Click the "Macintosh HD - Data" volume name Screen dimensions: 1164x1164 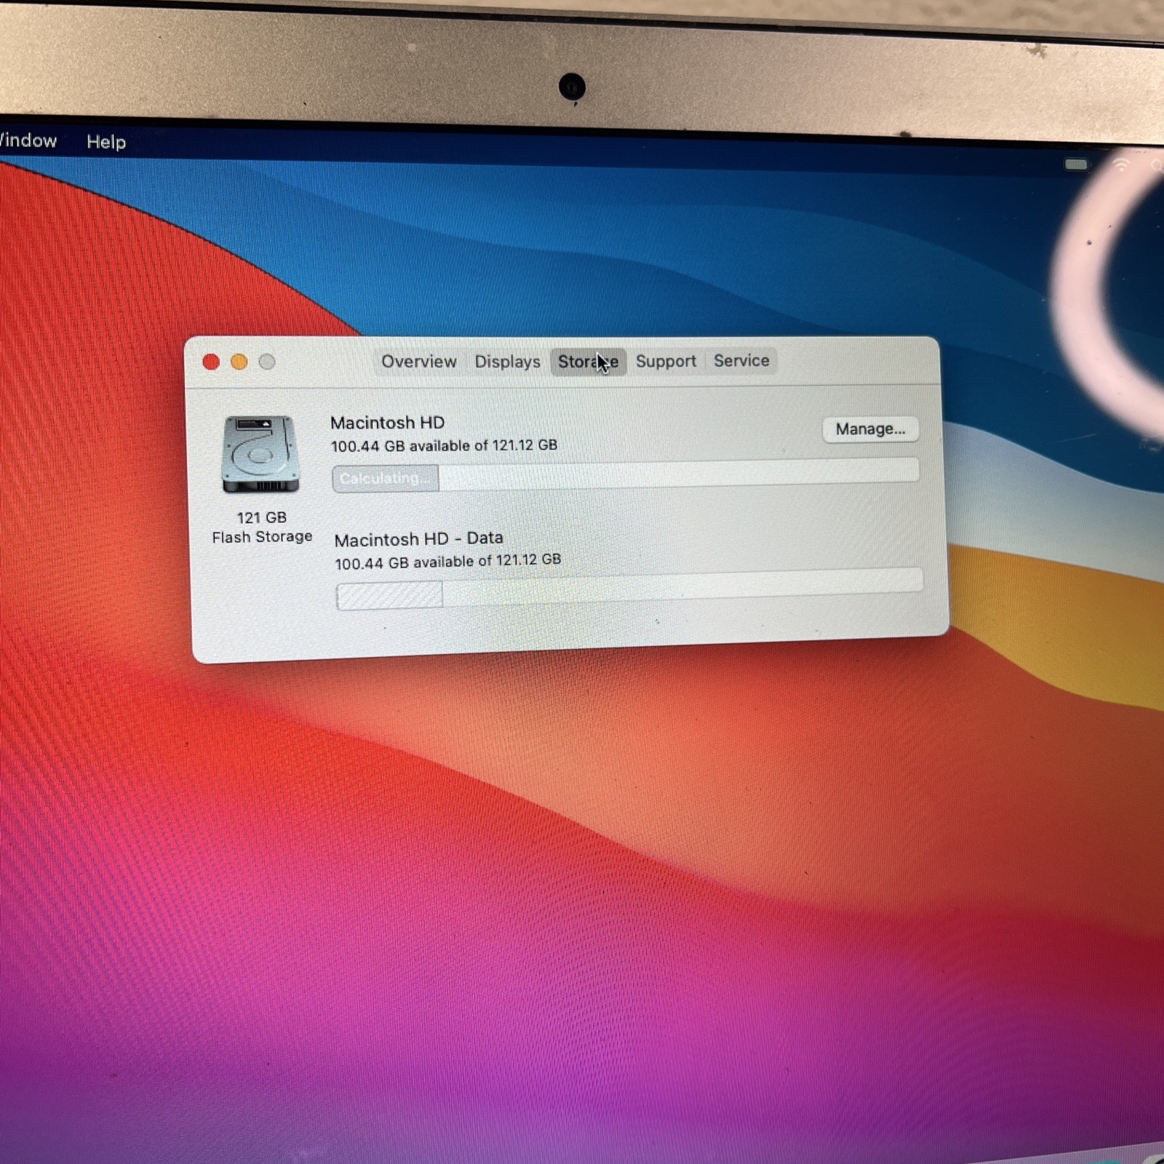tap(418, 539)
